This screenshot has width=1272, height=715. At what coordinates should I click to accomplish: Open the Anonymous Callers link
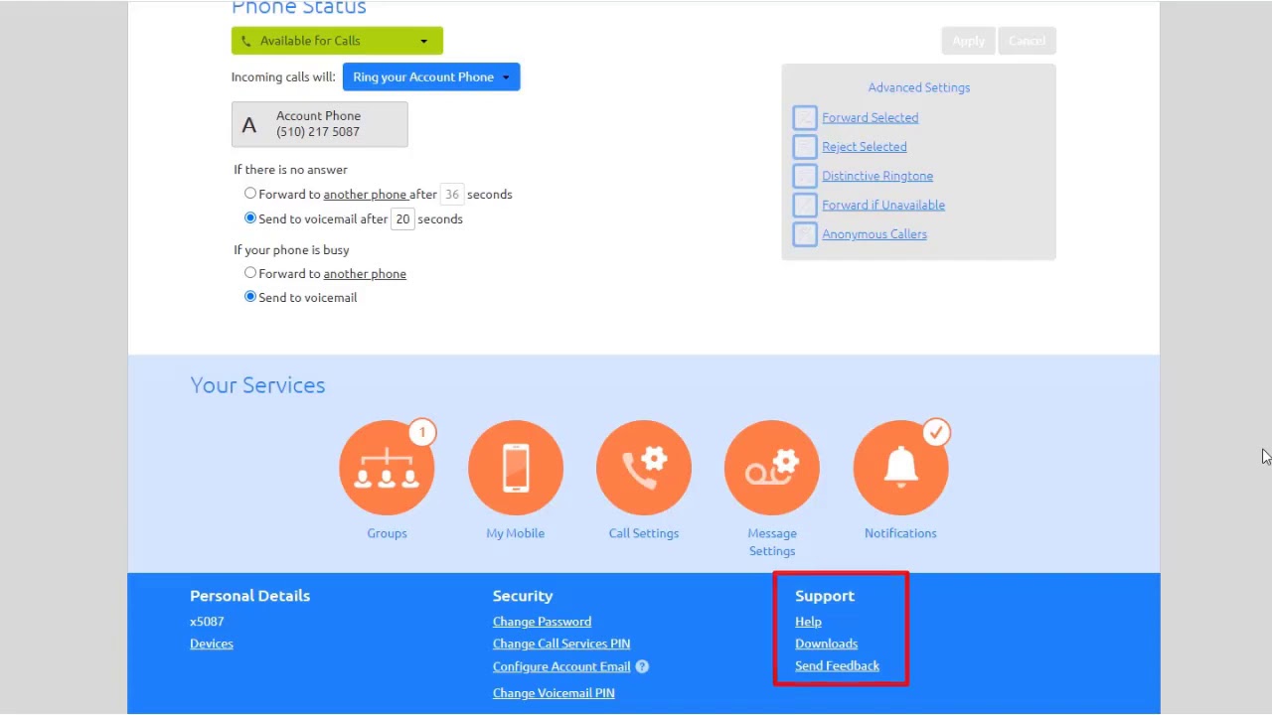pyautogui.click(x=874, y=234)
